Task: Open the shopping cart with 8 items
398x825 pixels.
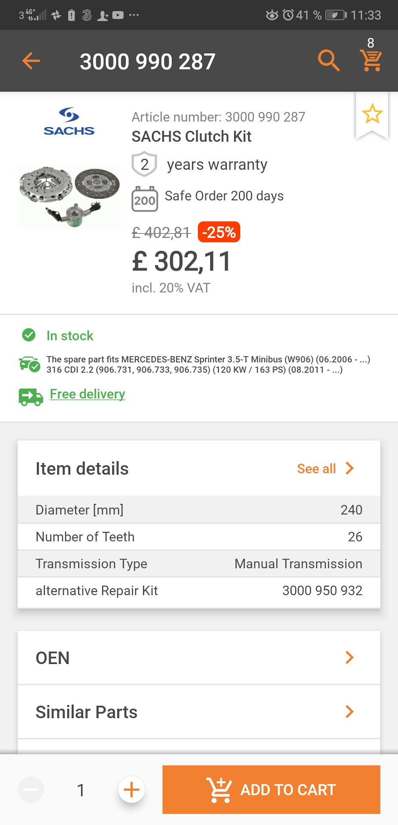Action: pyautogui.click(x=371, y=60)
